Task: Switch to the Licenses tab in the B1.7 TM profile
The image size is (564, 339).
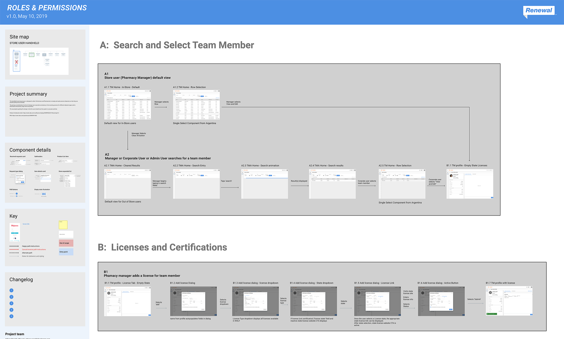Action: (507, 291)
